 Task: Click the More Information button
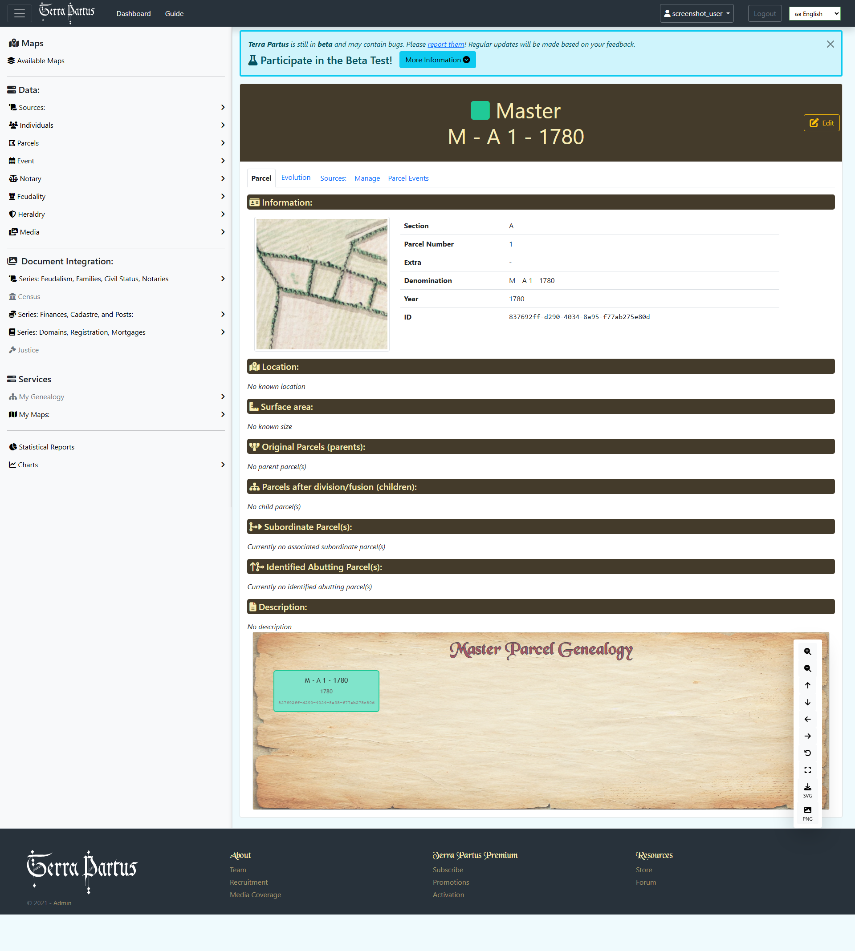(x=437, y=60)
